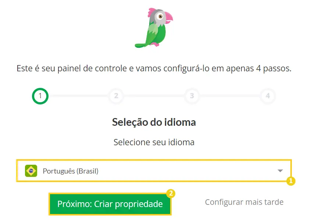The width and height of the screenshot is (315, 221).
Task: Click yellow annotation badge number 1
Action: point(291,181)
